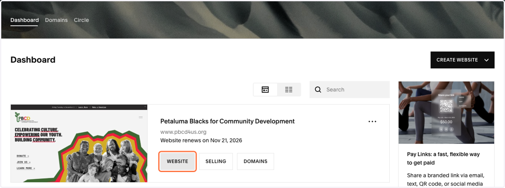Open the PBCD website preview thumbnail
This screenshot has width=505, height=188.
(x=79, y=143)
